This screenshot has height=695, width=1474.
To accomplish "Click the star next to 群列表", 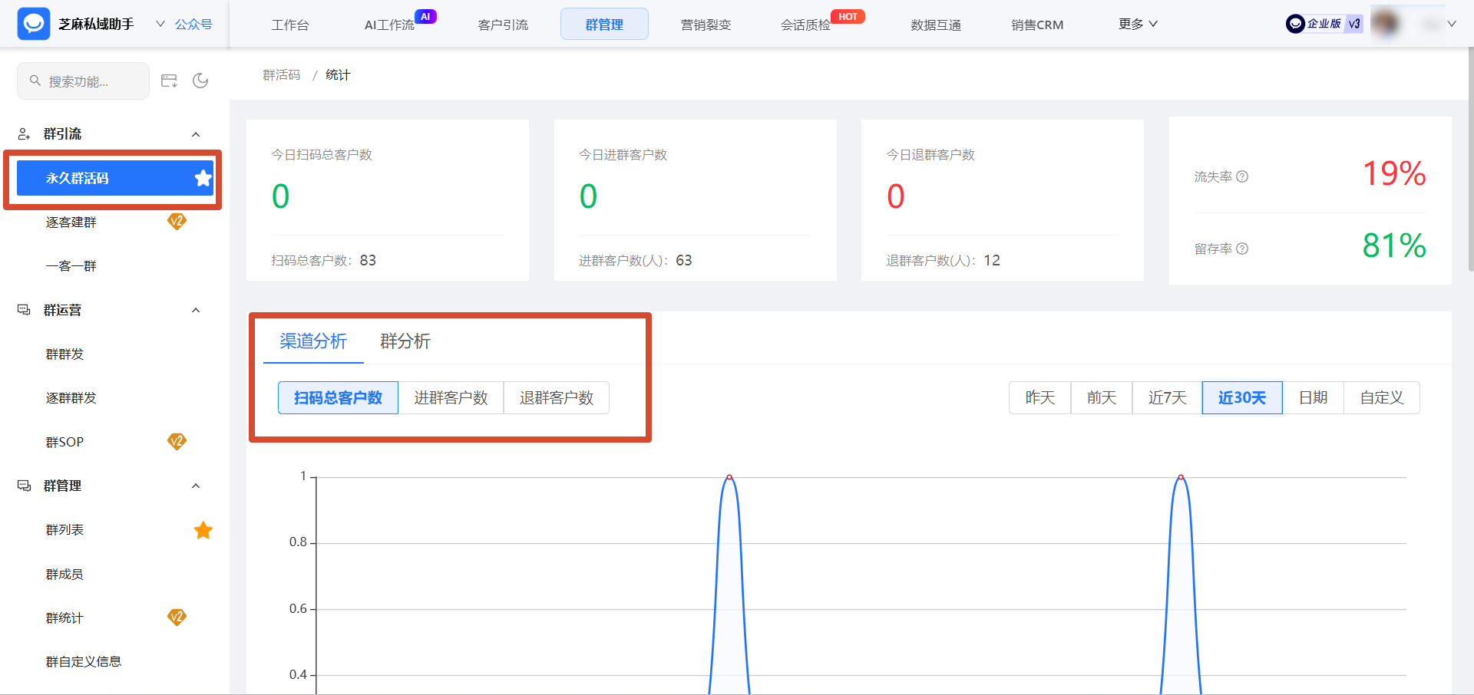I will point(203,530).
